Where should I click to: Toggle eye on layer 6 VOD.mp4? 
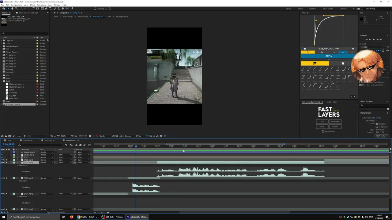pos(2,178)
